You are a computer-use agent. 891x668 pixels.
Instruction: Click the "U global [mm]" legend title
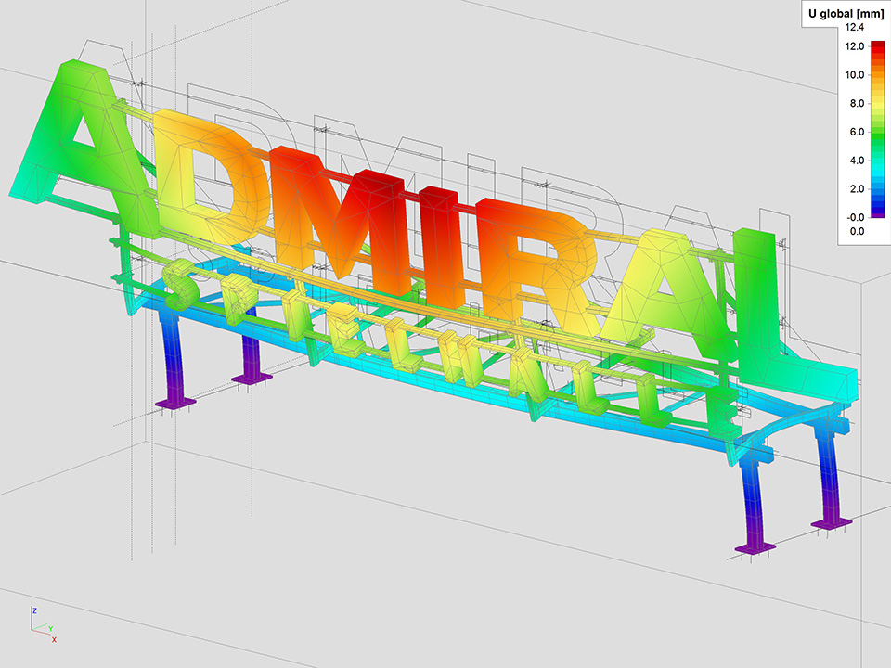coord(845,14)
